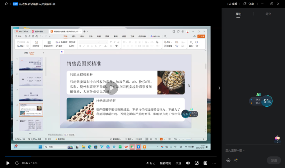Click the 当页开始 slideshow button
285x168 pixels.
[37, 44]
